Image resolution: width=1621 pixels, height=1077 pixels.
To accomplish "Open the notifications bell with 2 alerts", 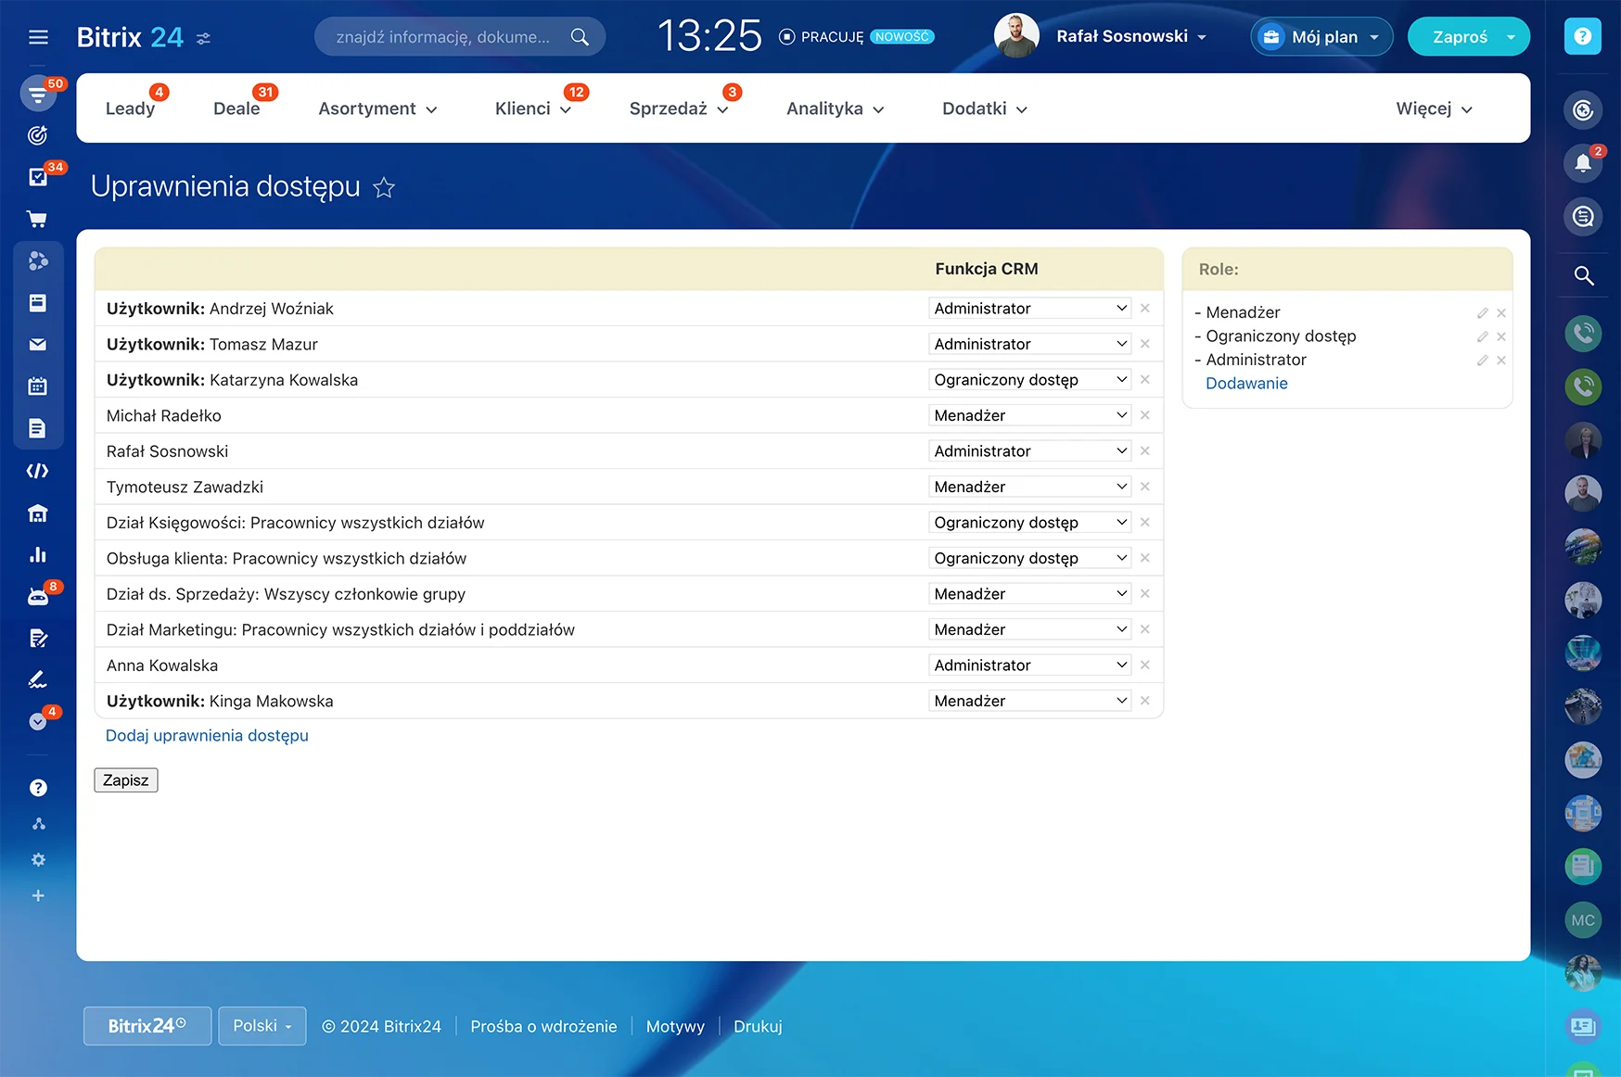I will tap(1583, 162).
